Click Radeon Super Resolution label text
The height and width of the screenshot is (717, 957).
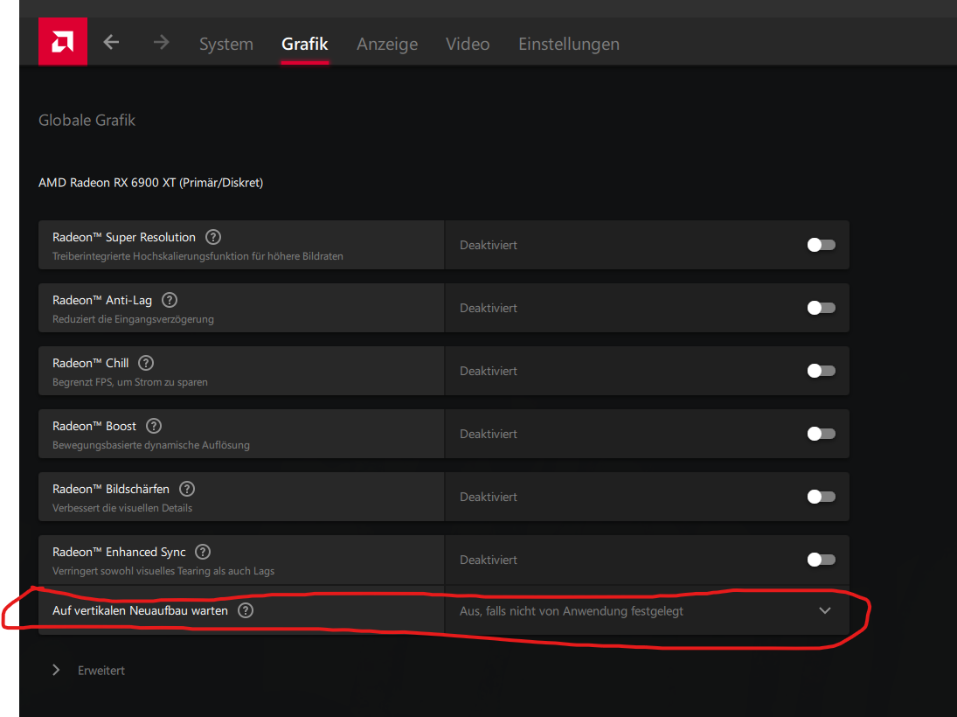pyautogui.click(x=124, y=237)
